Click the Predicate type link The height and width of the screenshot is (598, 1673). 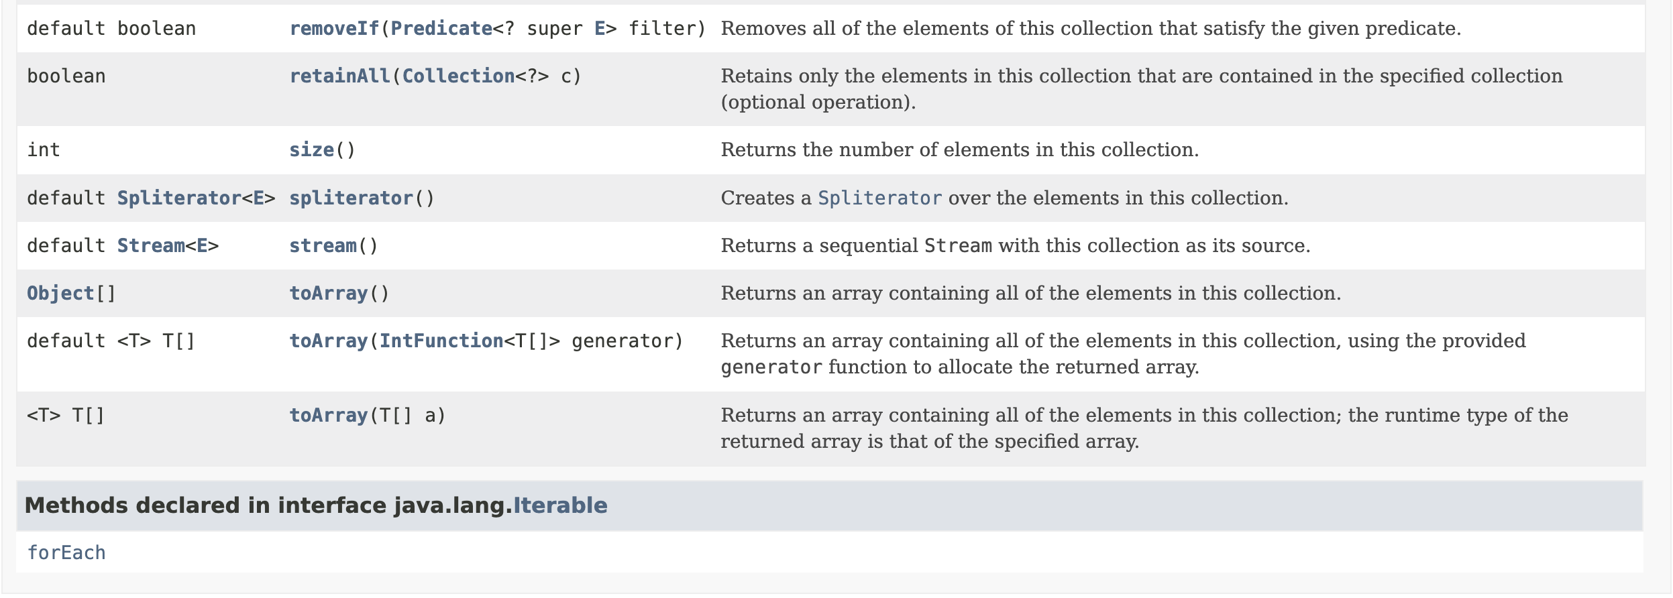tap(441, 29)
